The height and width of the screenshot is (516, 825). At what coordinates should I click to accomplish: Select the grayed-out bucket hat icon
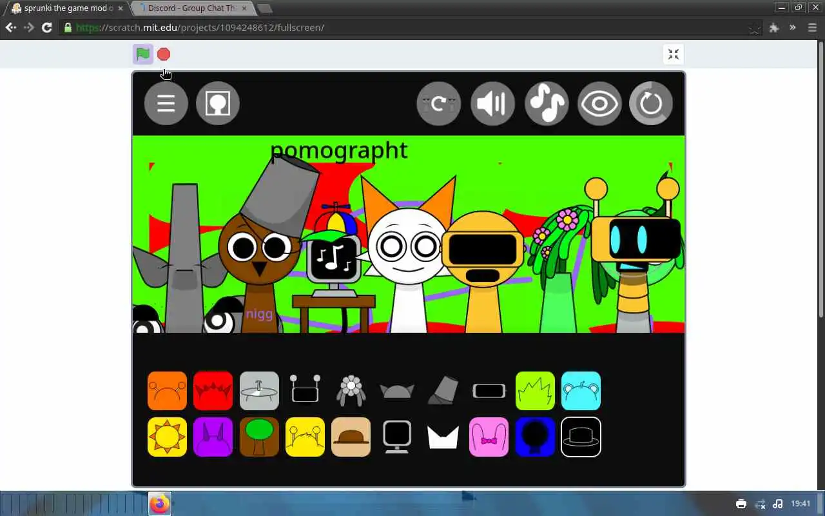(443, 391)
